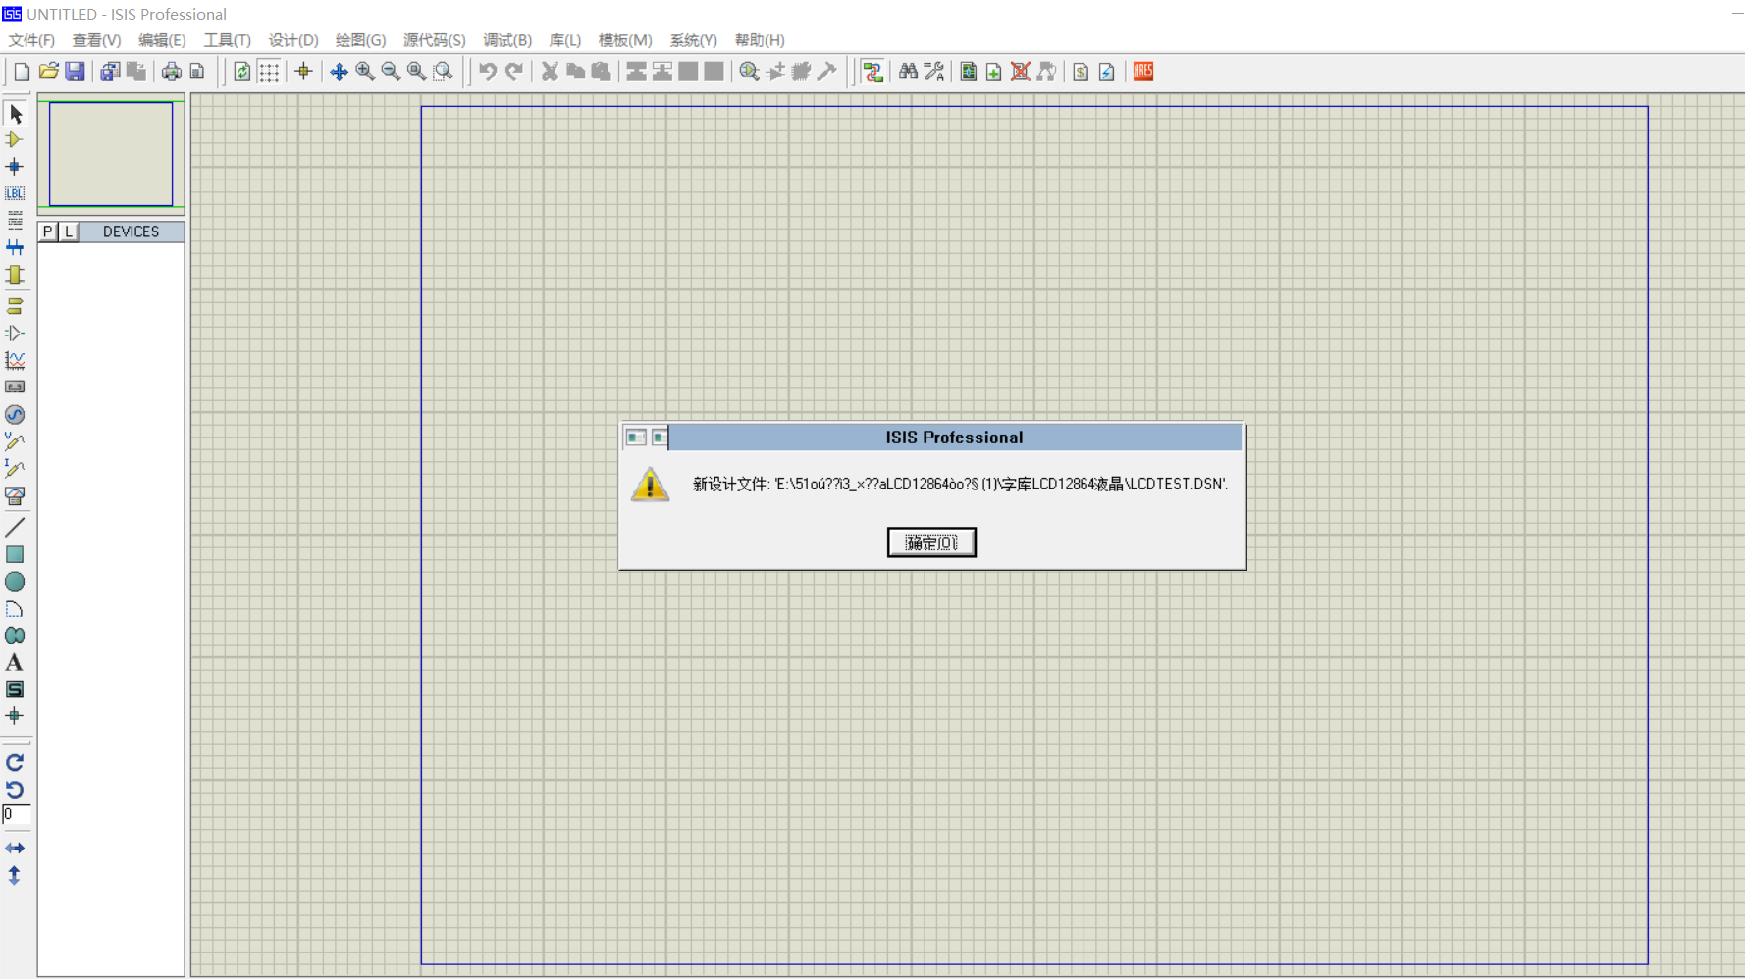
Task: Click the X-mirror horizontal flip icon
Action: pyautogui.click(x=15, y=848)
